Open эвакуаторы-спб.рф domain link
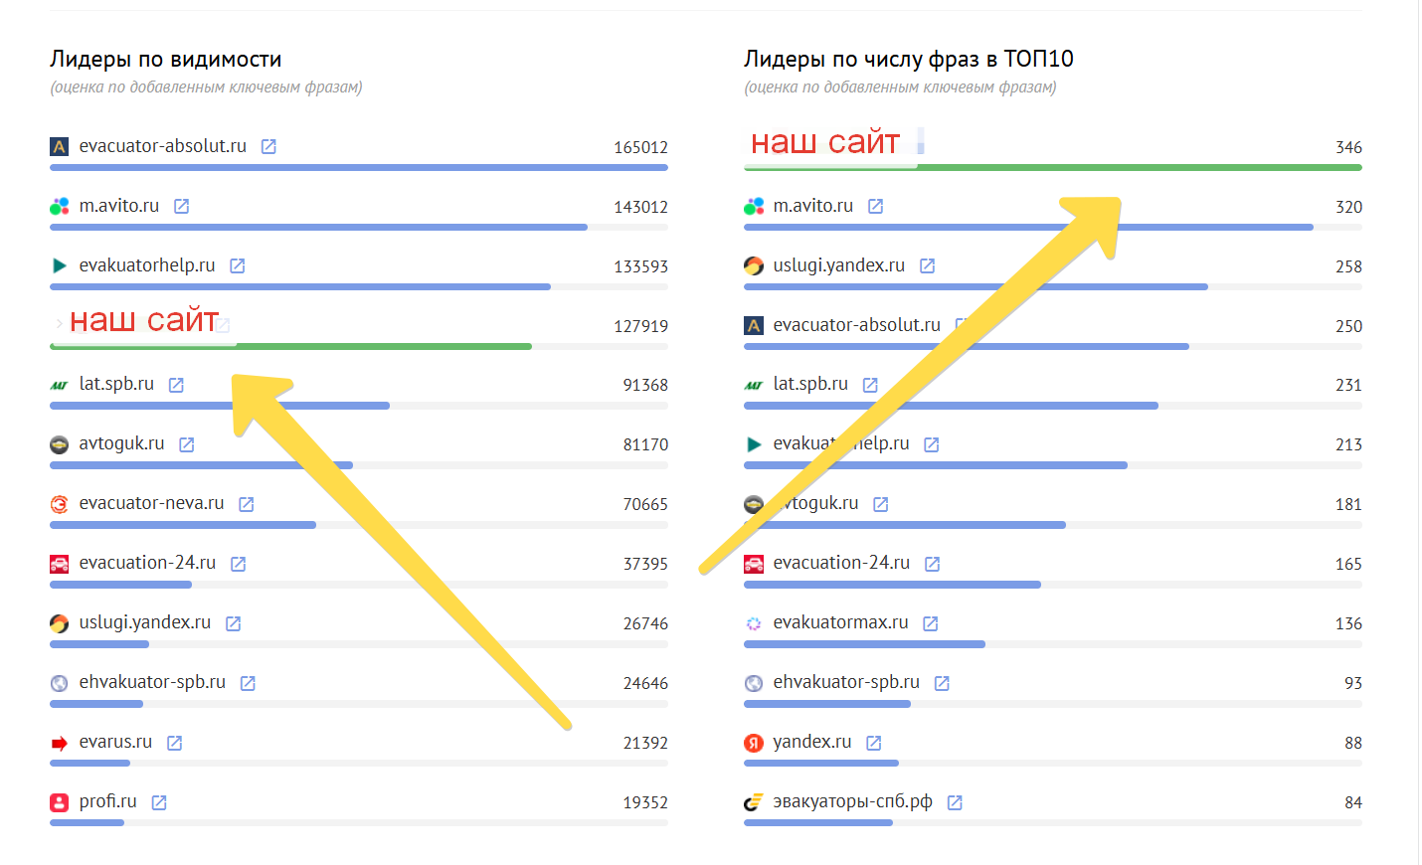The image size is (1422, 865). pyautogui.click(x=853, y=801)
